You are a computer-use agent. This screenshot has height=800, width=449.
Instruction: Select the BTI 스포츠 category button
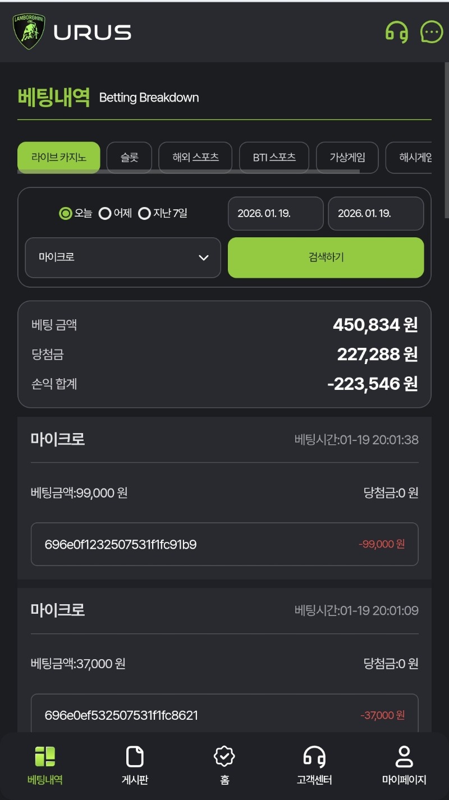[274, 158]
